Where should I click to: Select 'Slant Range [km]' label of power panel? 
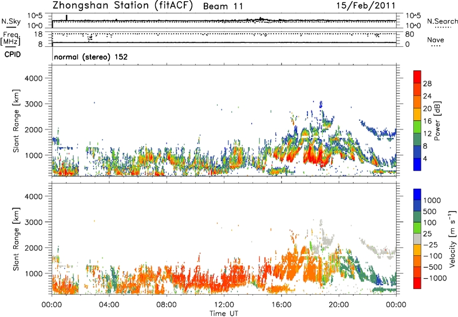click(16, 121)
